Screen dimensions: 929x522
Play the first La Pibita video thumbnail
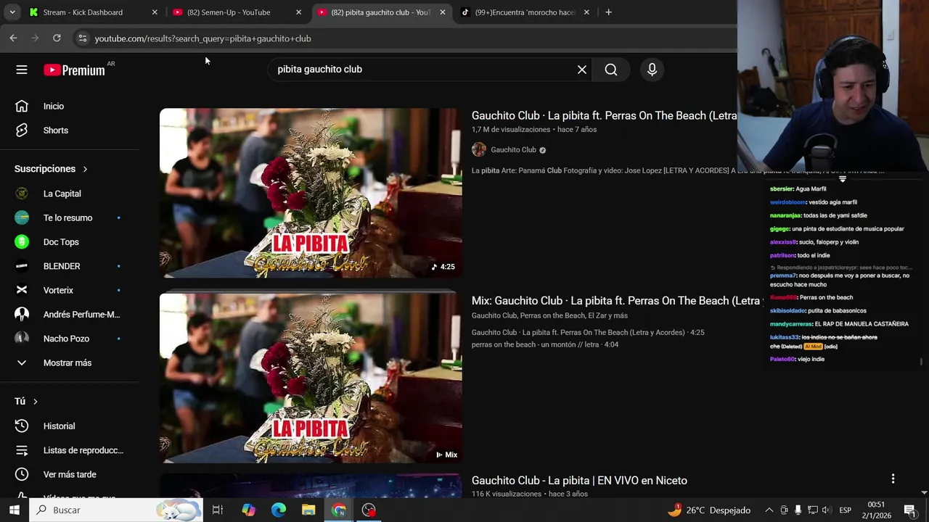click(x=311, y=194)
